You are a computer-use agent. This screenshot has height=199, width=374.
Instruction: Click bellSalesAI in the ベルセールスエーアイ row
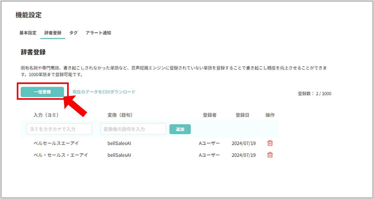119,143
